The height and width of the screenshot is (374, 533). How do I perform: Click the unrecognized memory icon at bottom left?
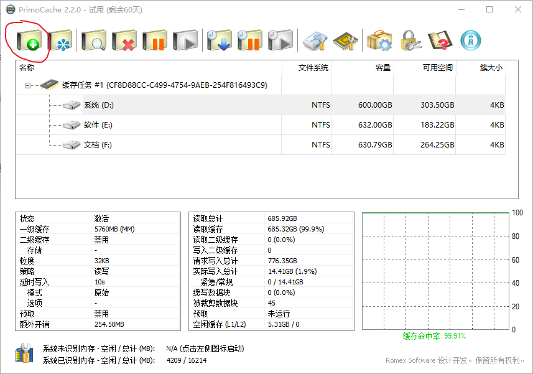[24, 355]
